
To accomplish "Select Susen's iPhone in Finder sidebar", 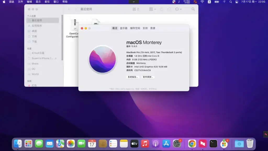I will click(43, 58).
